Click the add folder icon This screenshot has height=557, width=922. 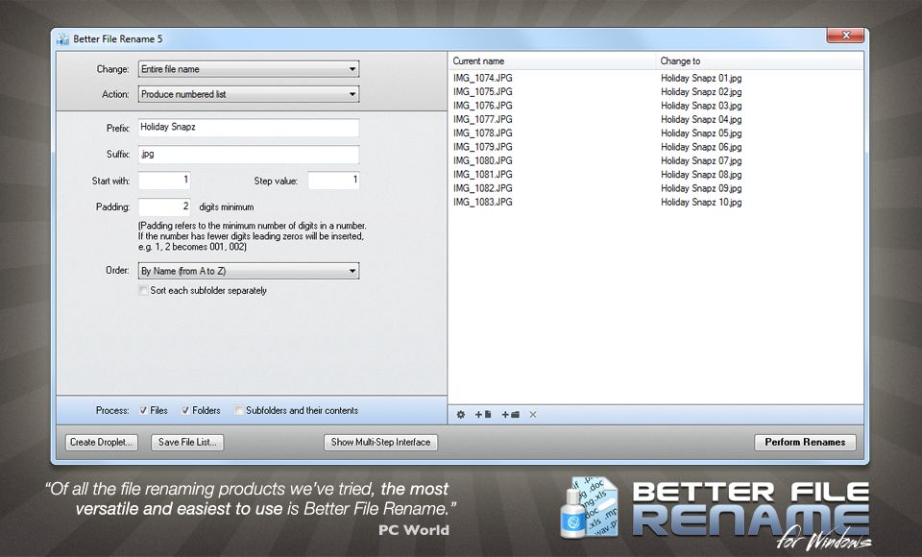coord(510,415)
